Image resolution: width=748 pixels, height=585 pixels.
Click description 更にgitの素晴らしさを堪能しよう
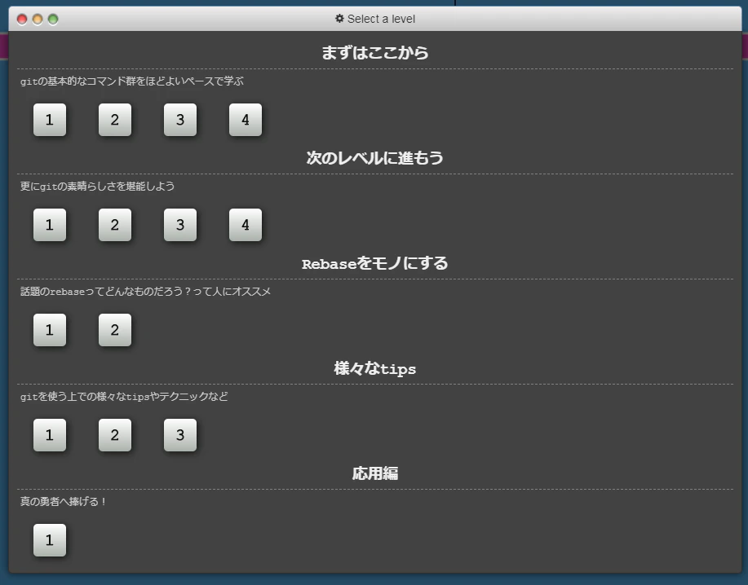coord(97,187)
